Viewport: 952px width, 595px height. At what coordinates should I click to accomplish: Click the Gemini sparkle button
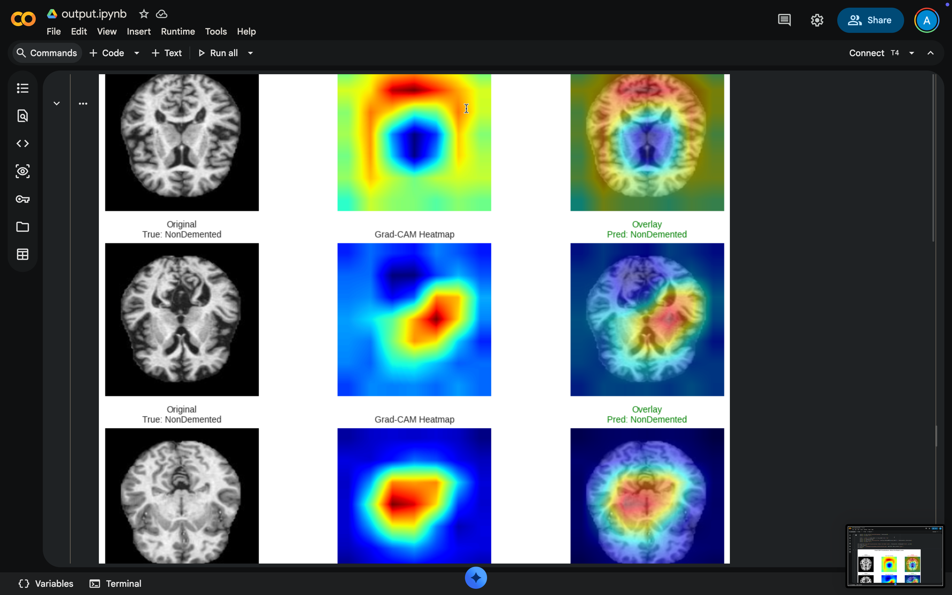[476, 578]
